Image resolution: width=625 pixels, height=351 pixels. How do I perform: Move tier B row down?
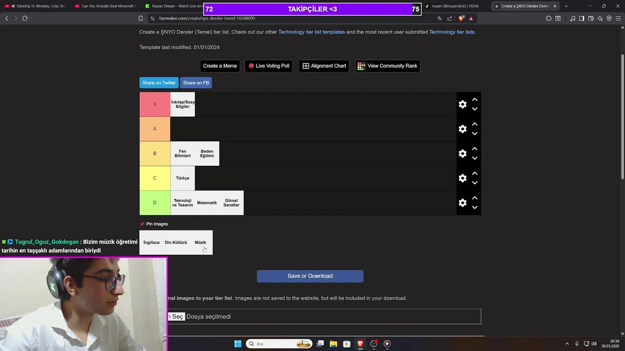(x=475, y=158)
